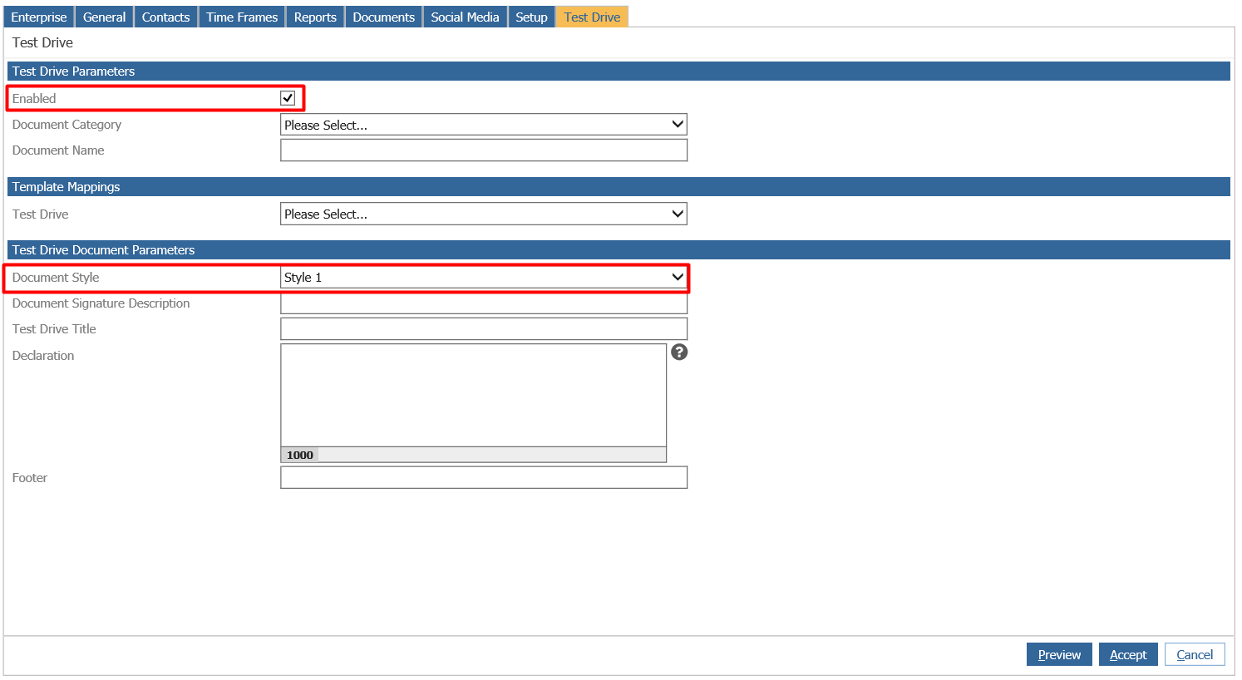1242x680 pixels.
Task: Open the General tab
Action: point(104,17)
